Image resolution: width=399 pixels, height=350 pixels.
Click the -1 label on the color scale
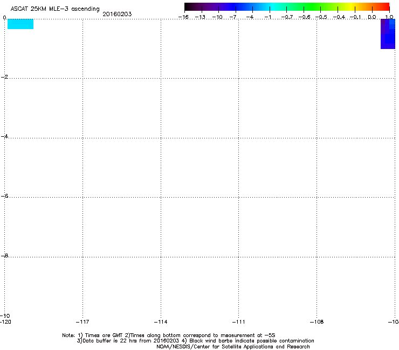(267, 17)
